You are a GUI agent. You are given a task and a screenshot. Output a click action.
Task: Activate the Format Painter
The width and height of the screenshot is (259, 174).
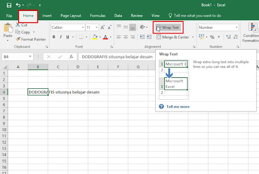pos(31,39)
